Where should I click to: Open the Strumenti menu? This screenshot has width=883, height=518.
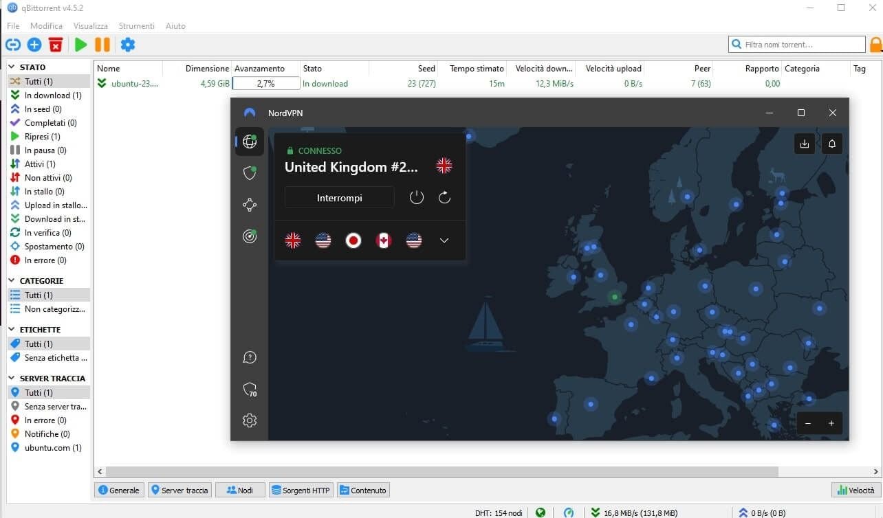point(137,26)
